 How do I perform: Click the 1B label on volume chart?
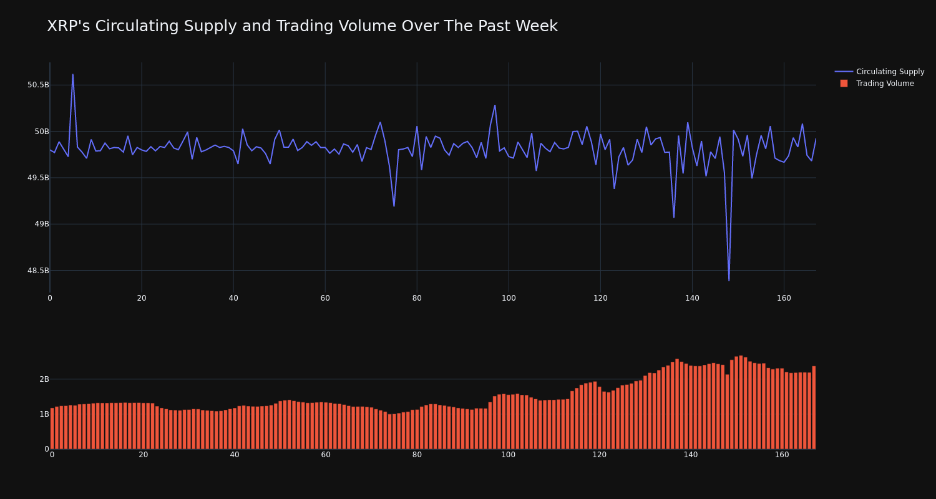[44, 414]
